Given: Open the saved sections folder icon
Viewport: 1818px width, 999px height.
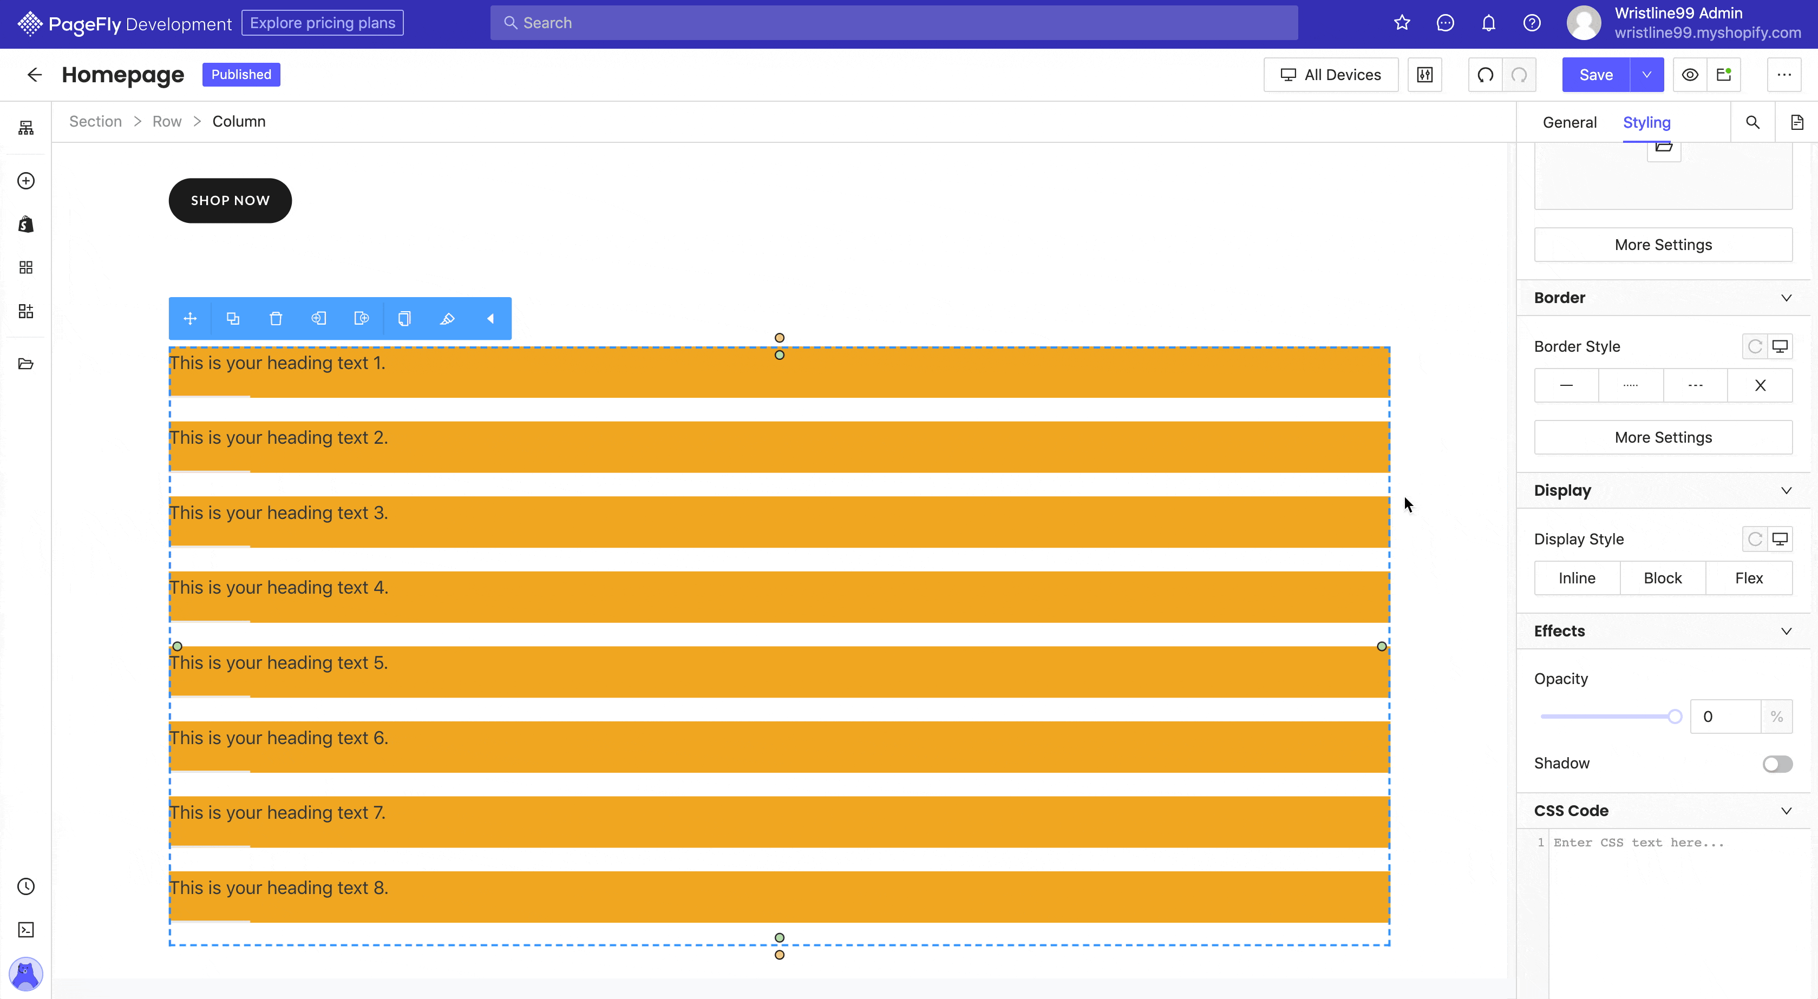Looking at the screenshot, I should 26,364.
